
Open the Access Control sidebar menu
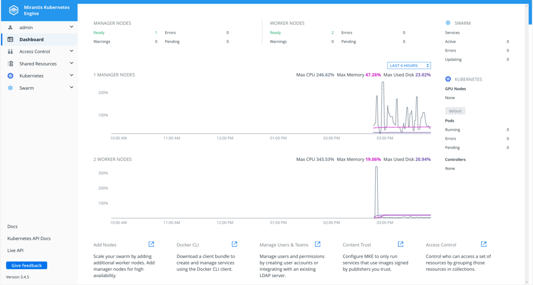tap(39, 52)
